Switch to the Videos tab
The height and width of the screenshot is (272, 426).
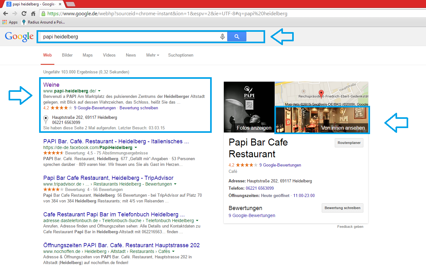(x=109, y=55)
